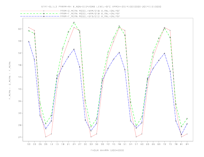The height and width of the screenshot is (157, 204).
Task: Click green circle marker at hour 84
Action: click(x=187, y=119)
